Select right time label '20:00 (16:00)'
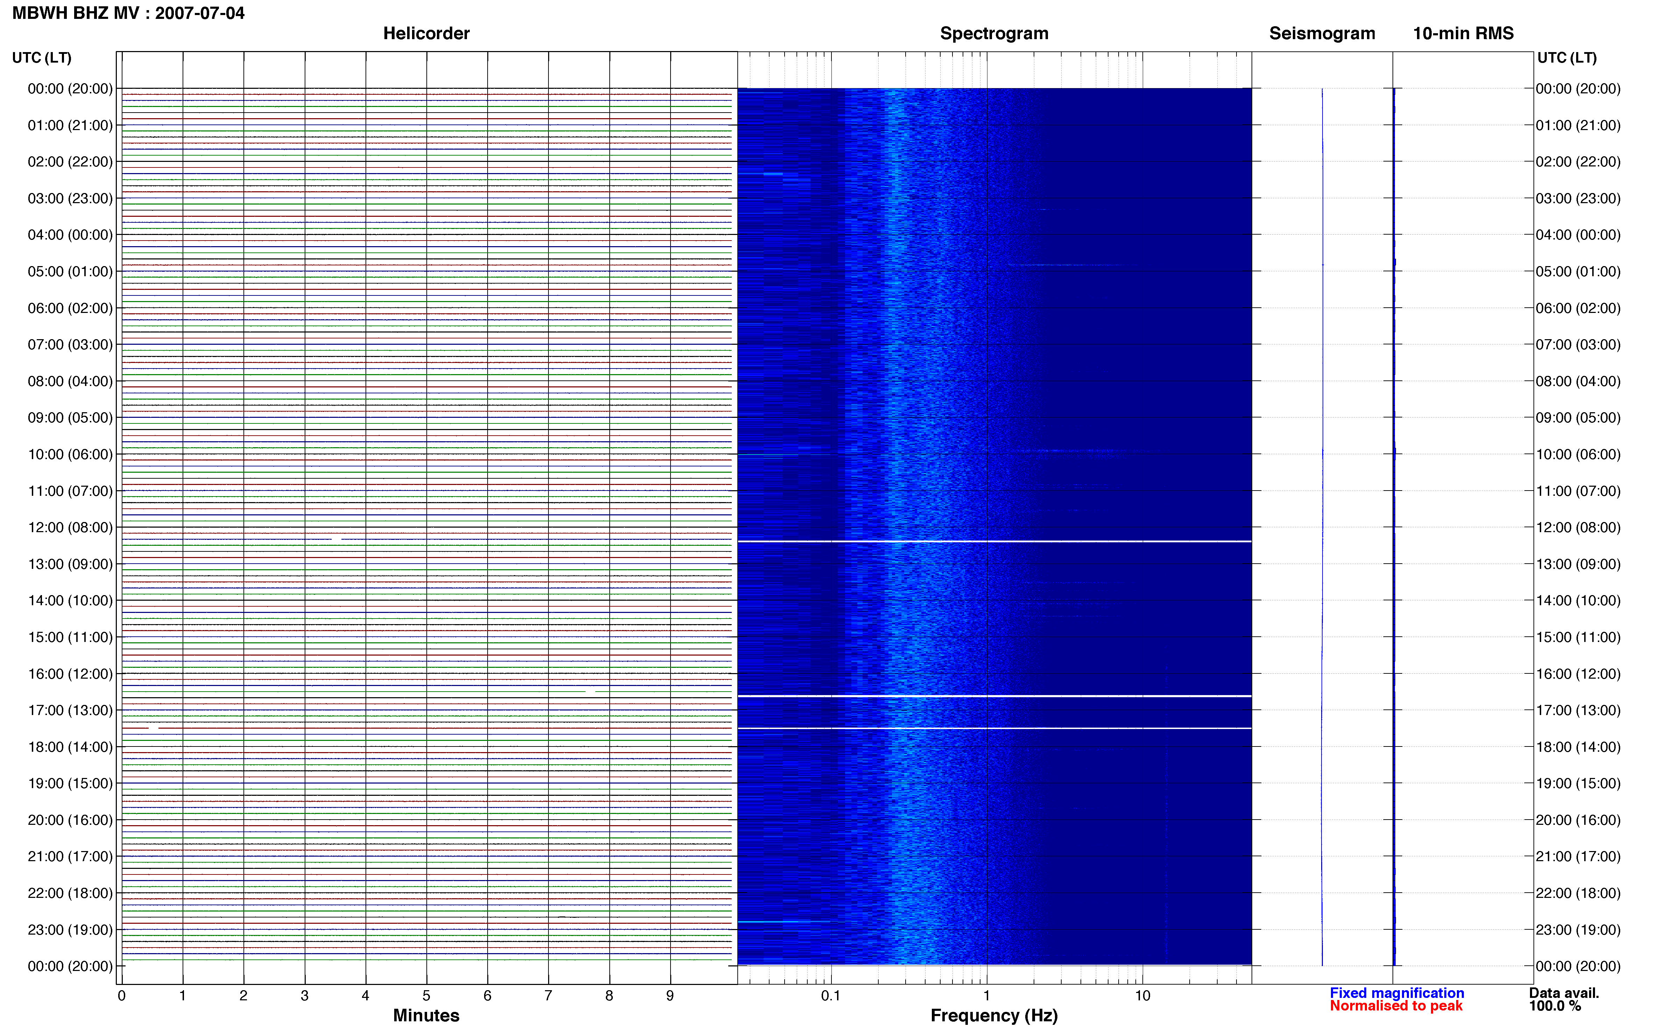 point(1578,820)
